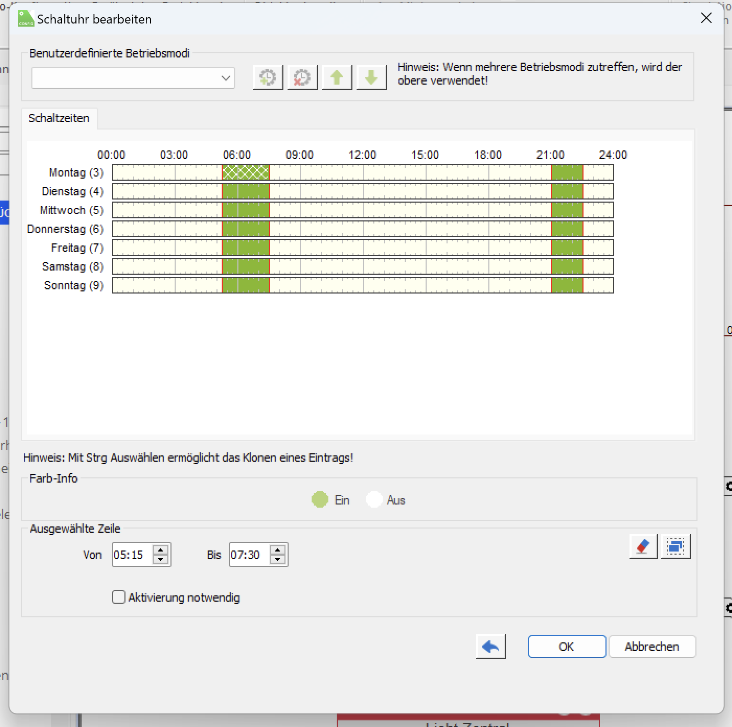Decrease the Bis time with down arrow
The height and width of the screenshot is (727, 732).
coord(278,560)
